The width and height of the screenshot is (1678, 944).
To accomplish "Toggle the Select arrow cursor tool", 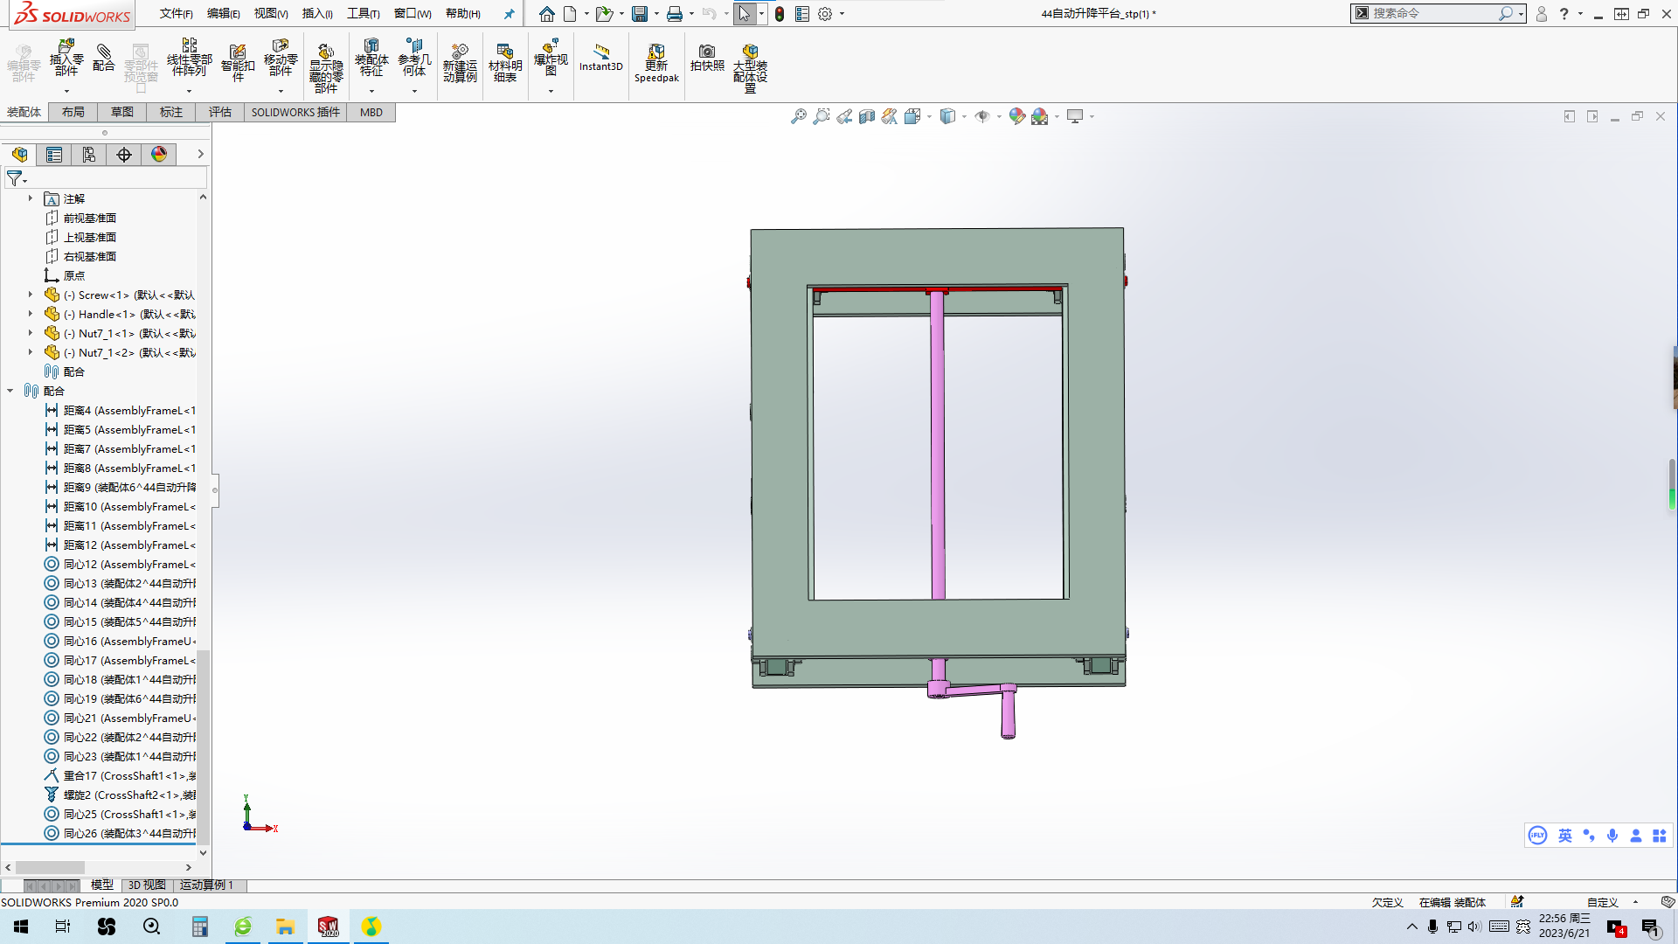I will (x=745, y=14).
